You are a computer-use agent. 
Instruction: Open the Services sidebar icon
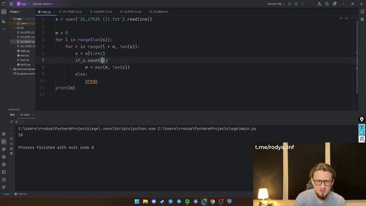pos(4,164)
